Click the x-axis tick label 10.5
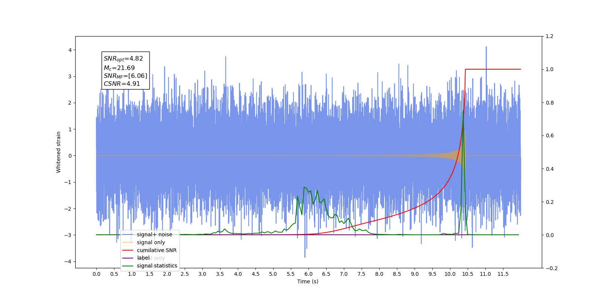This screenshot has width=602, height=301. pos(468,274)
